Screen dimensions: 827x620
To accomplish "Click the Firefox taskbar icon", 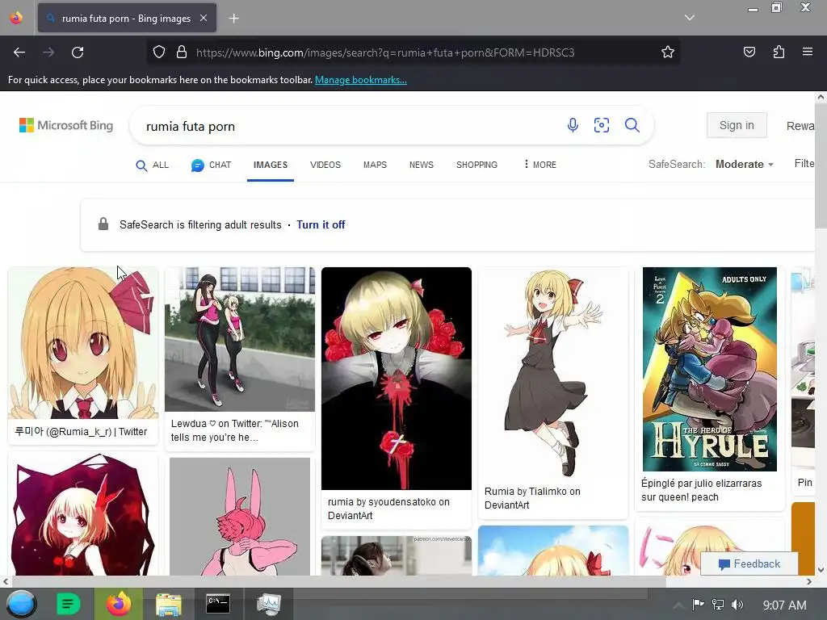I will click(119, 604).
